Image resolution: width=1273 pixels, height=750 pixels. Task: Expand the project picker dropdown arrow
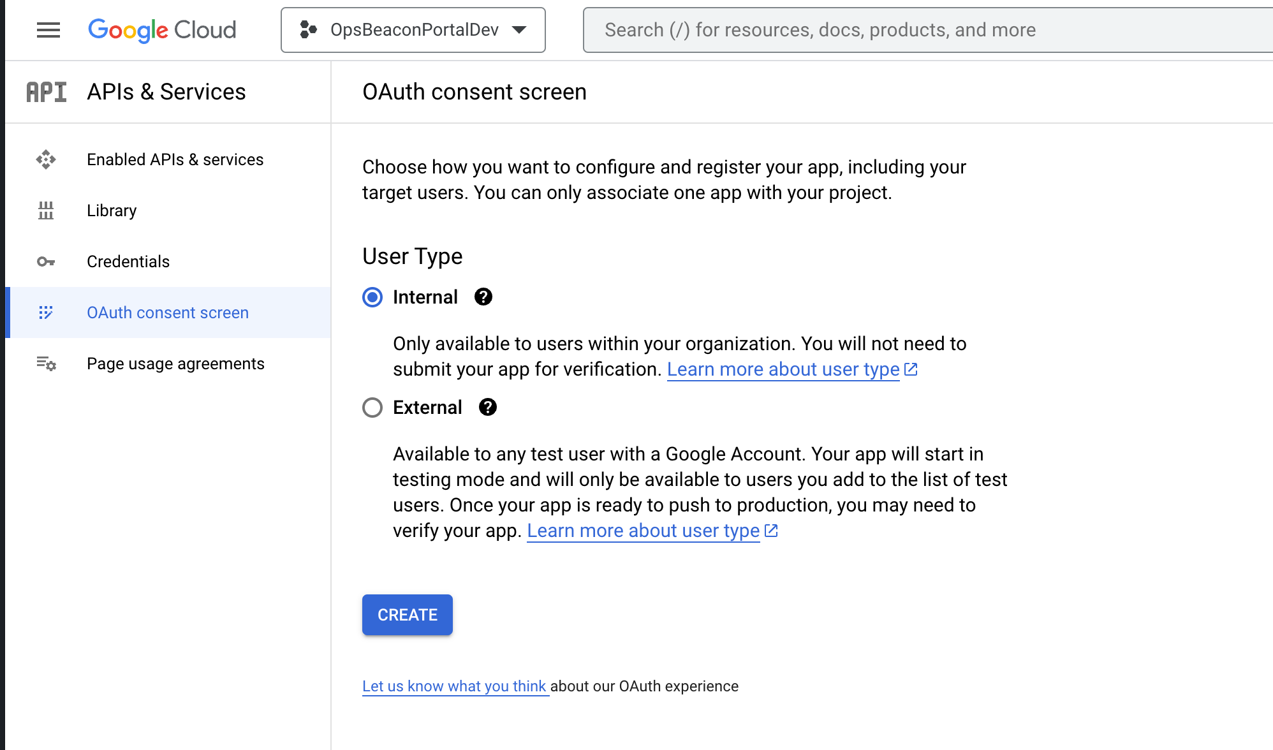[x=520, y=30]
